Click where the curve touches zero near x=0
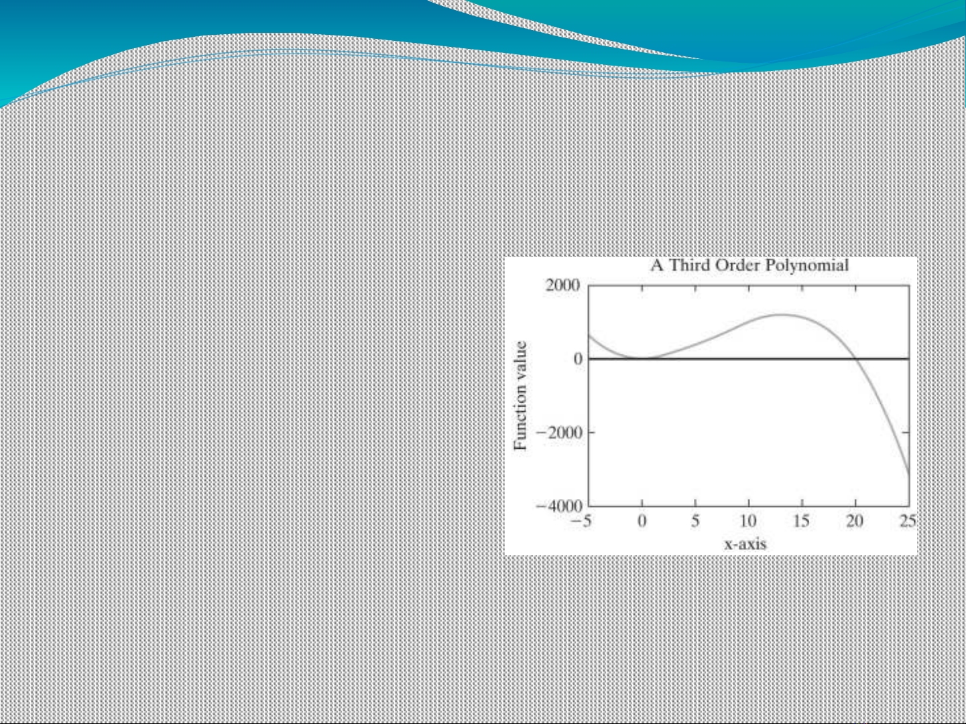This screenshot has width=966, height=724. click(642, 358)
